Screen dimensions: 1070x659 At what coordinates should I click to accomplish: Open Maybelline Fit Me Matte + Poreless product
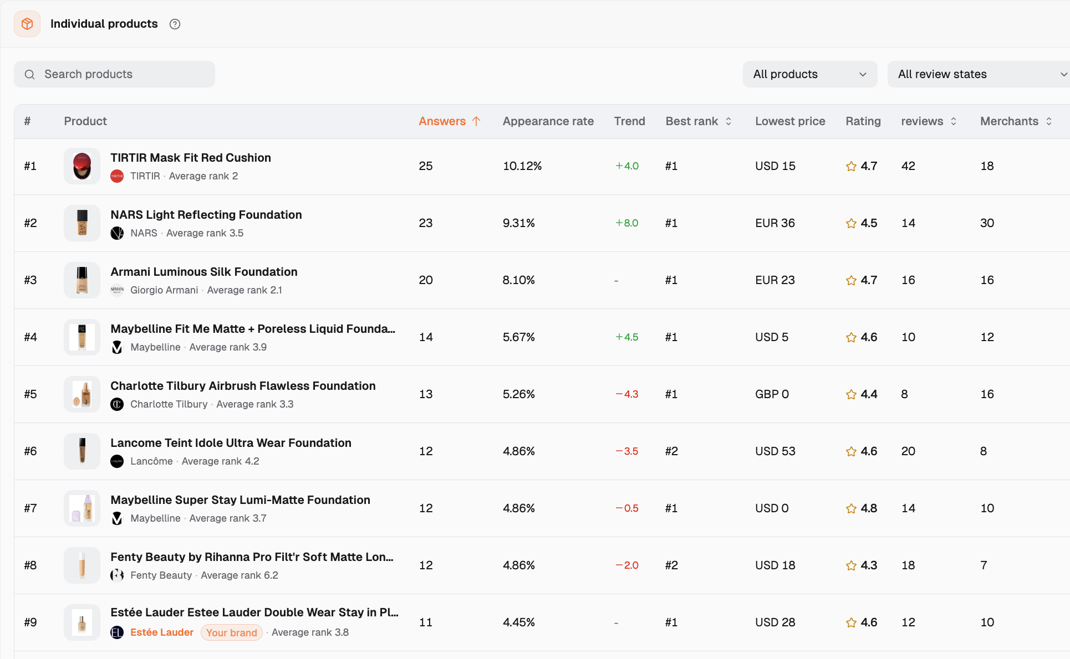(x=253, y=329)
